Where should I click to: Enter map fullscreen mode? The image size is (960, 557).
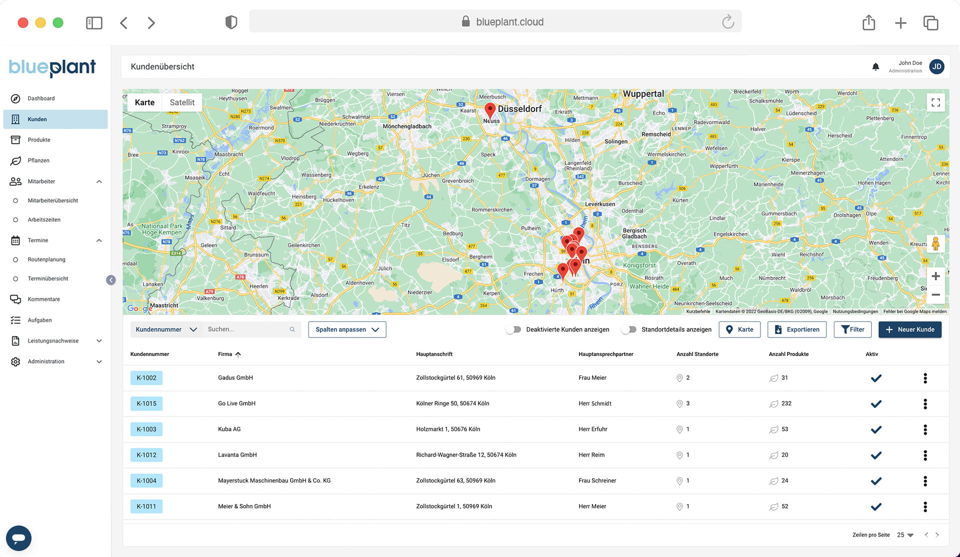(x=935, y=102)
